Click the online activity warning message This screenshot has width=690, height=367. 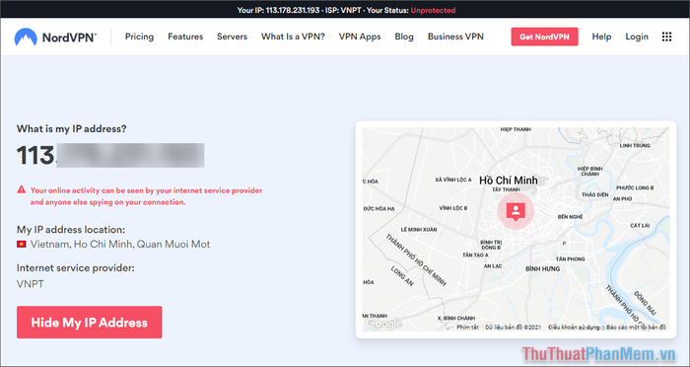(x=146, y=196)
